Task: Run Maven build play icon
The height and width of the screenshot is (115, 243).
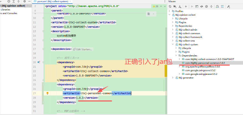Action: coord(192,7)
